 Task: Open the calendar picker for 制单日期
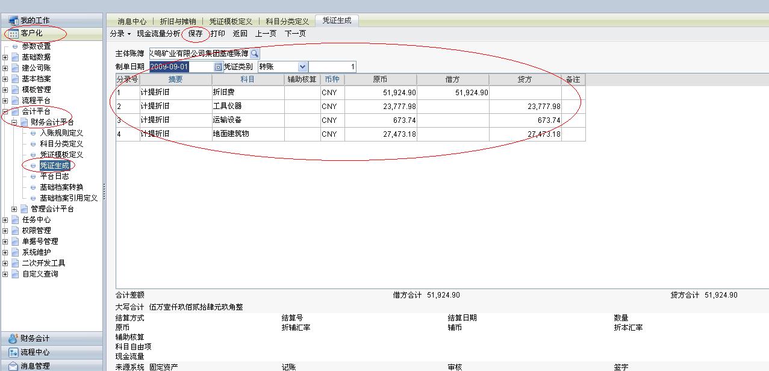218,67
